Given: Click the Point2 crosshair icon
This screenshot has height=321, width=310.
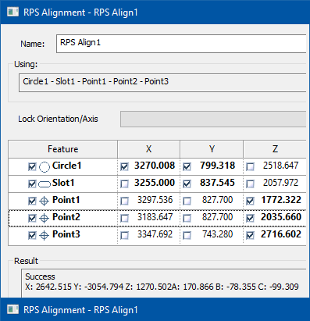Looking at the screenshot, I should point(44,218).
